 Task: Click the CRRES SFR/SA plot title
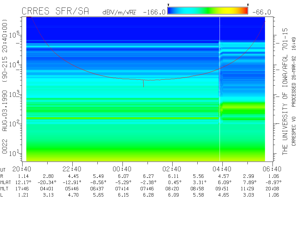click(x=55, y=12)
